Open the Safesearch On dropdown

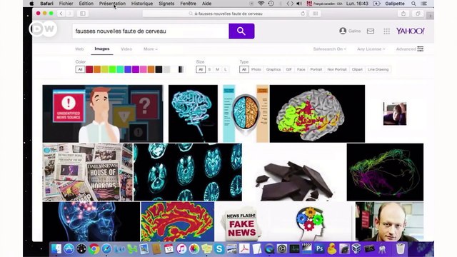[x=330, y=49]
